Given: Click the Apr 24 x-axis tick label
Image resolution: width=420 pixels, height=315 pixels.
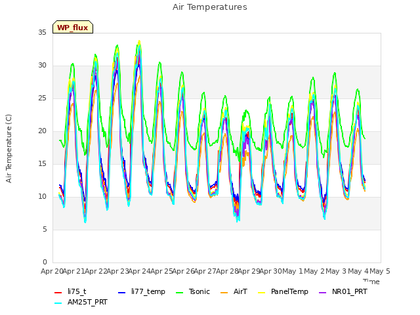Looking at the screenshot, I should tap(139, 271).
